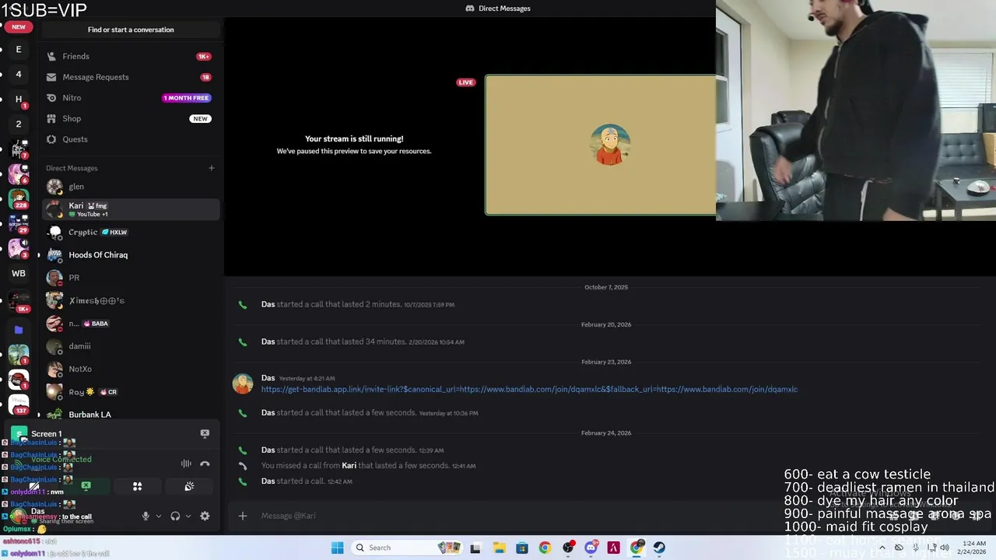The height and width of the screenshot is (560, 996).
Task: Disconnect from the voice call
Action: [x=205, y=464]
